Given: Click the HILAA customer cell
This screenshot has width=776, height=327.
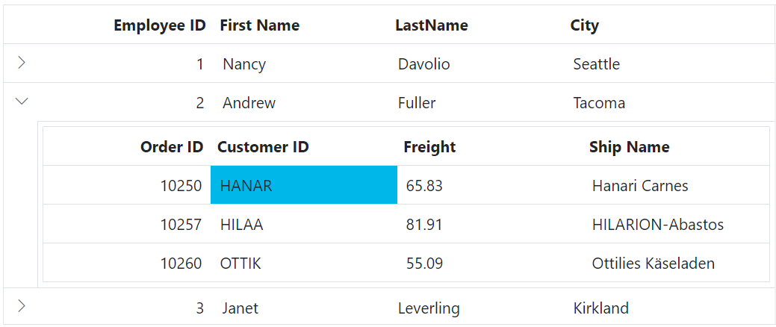Looking at the screenshot, I should pyautogui.click(x=304, y=224).
